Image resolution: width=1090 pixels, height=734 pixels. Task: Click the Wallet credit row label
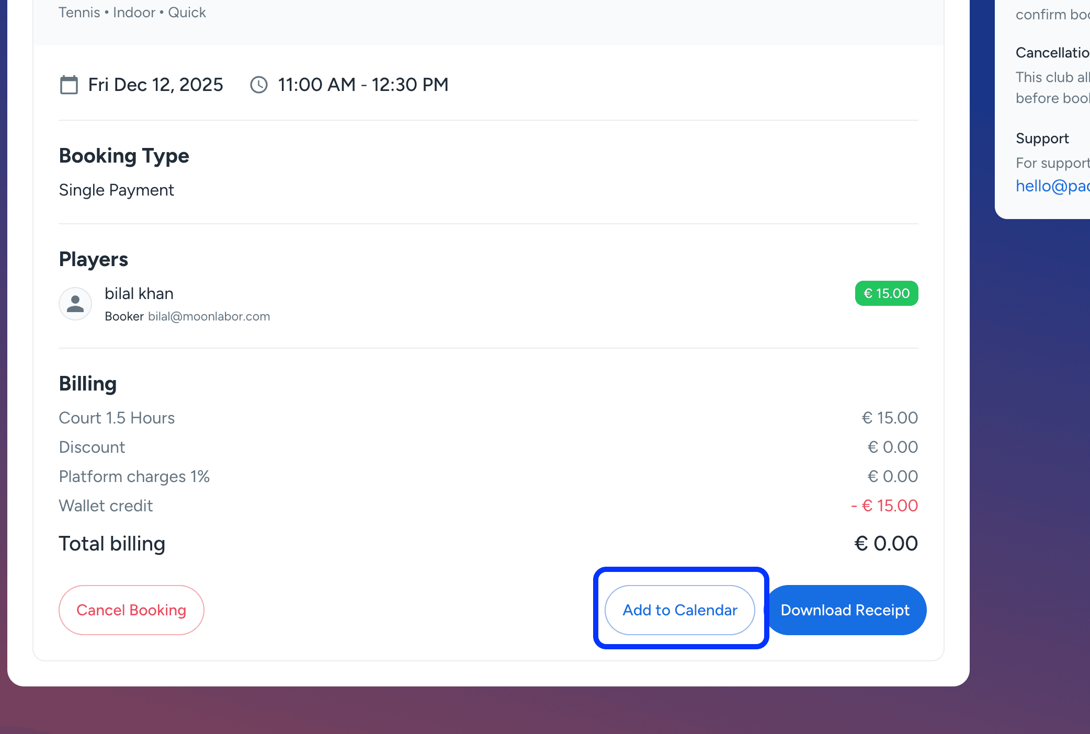[x=106, y=506]
